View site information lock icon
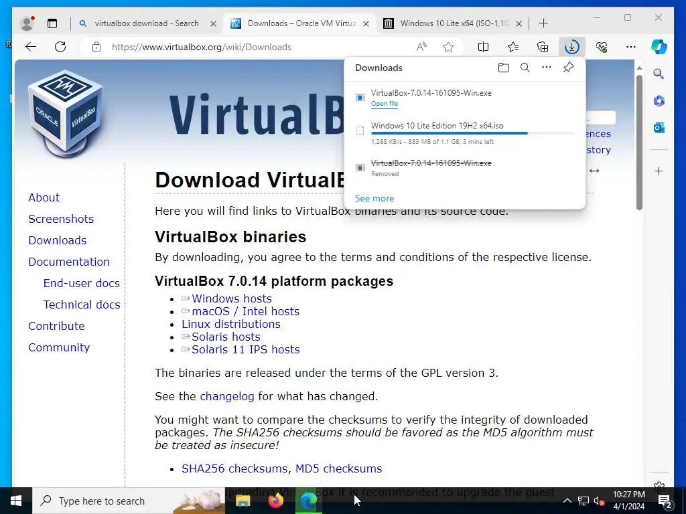 click(96, 47)
